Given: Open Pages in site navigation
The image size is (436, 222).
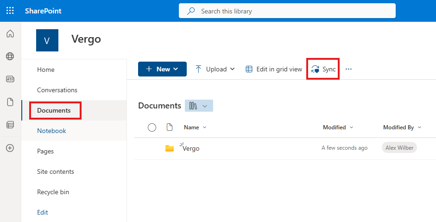Looking at the screenshot, I should [45, 151].
